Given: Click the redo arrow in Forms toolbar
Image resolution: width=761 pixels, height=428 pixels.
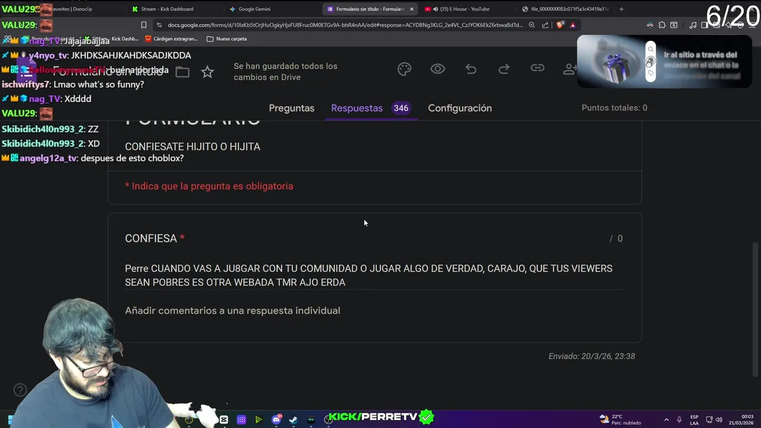Looking at the screenshot, I should coord(504,70).
